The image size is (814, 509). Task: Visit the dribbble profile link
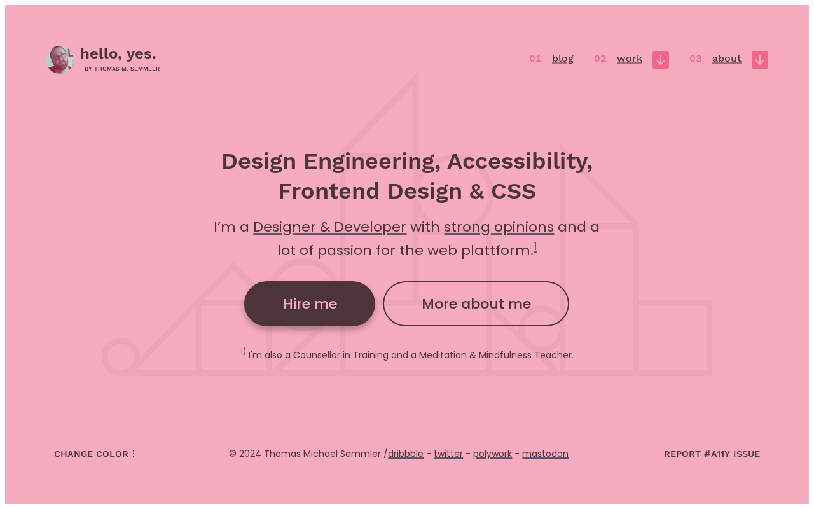(406, 454)
